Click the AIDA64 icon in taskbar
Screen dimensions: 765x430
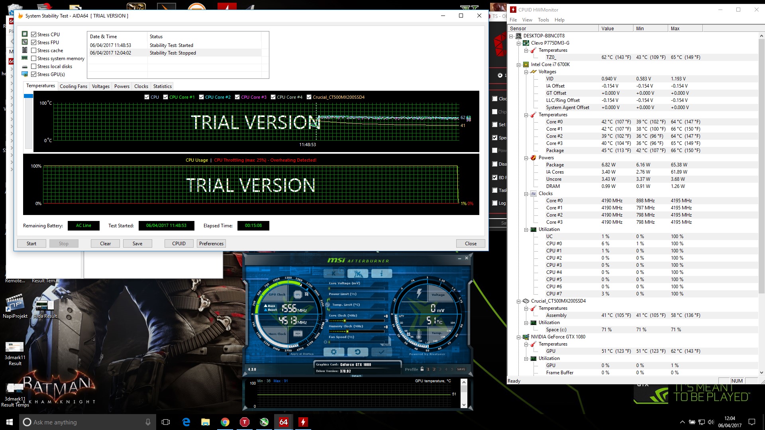(283, 422)
